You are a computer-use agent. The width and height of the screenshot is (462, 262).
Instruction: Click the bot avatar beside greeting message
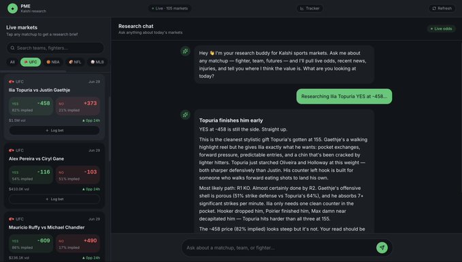coord(185,51)
